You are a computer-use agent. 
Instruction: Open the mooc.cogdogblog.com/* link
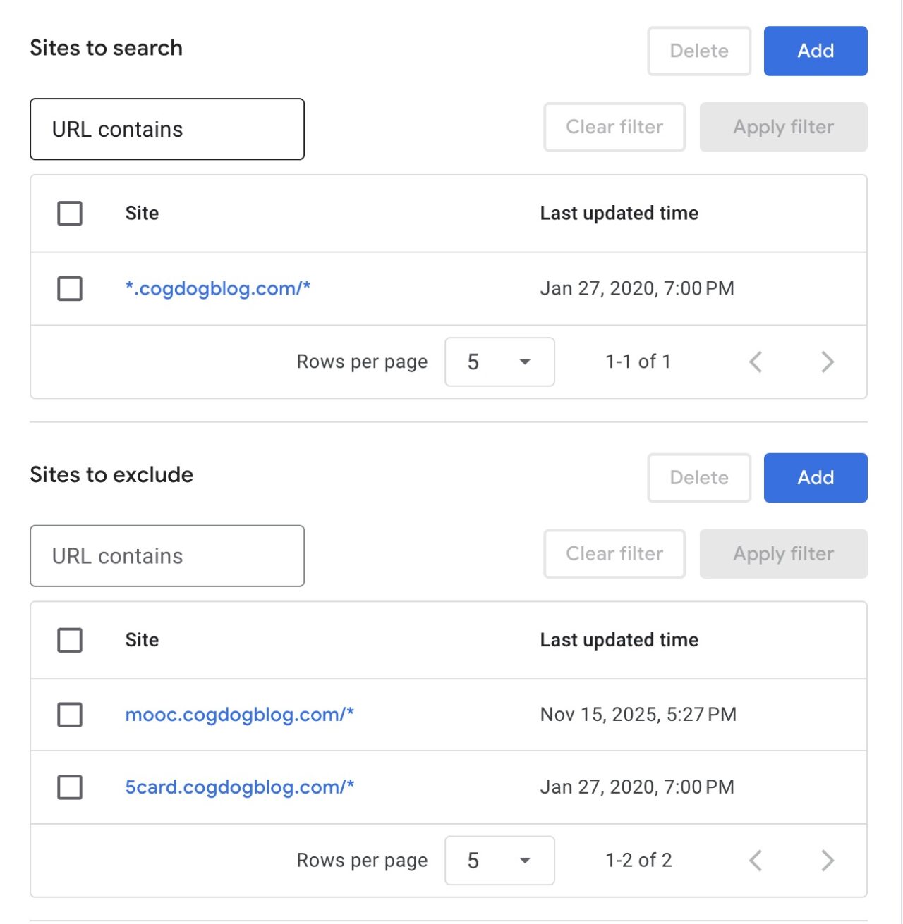point(239,715)
